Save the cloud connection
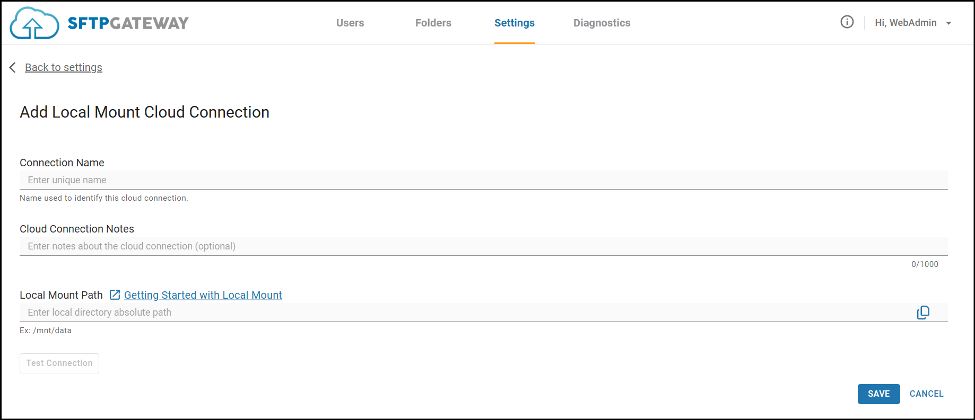This screenshot has height=420, width=975. (878, 394)
